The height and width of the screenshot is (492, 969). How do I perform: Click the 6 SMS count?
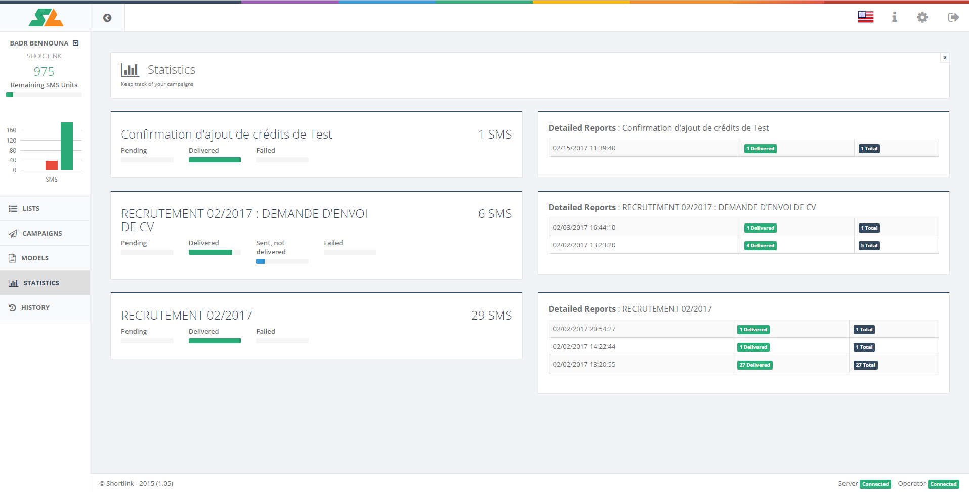point(495,214)
